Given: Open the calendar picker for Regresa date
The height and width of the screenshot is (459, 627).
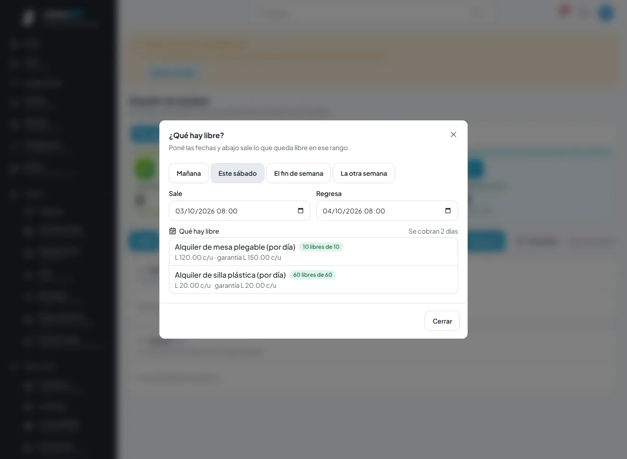Looking at the screenshot, I should [x=448, y=211].
